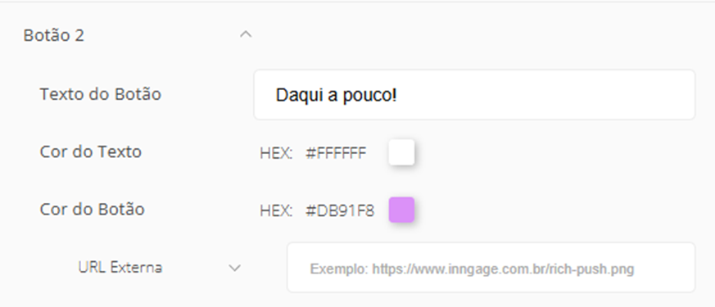The width and height of the screenshot is (715, 307).
Task: Click the #FFFFFF hex value
Action: coord(336,153)
